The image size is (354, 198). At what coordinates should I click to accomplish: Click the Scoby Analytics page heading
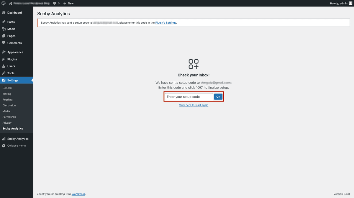(x=53, y=14)
